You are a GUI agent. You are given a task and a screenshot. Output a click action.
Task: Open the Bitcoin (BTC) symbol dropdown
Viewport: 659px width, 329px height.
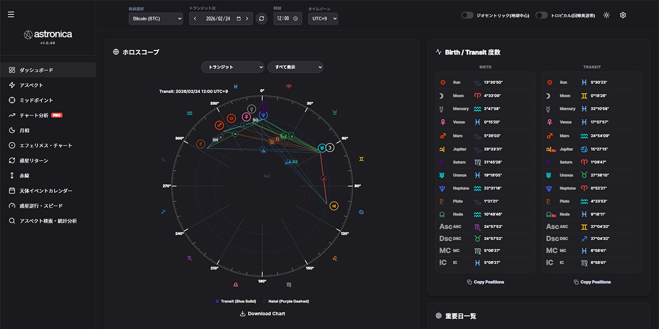(x=155, y=19)
